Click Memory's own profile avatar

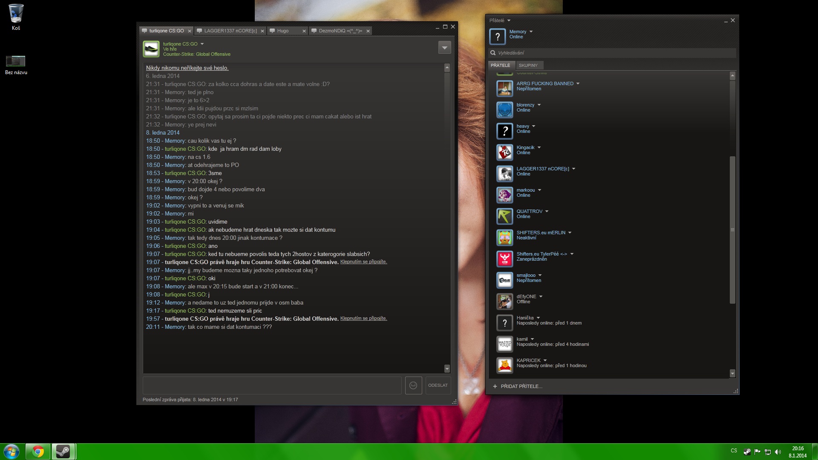tap(497, 37)
